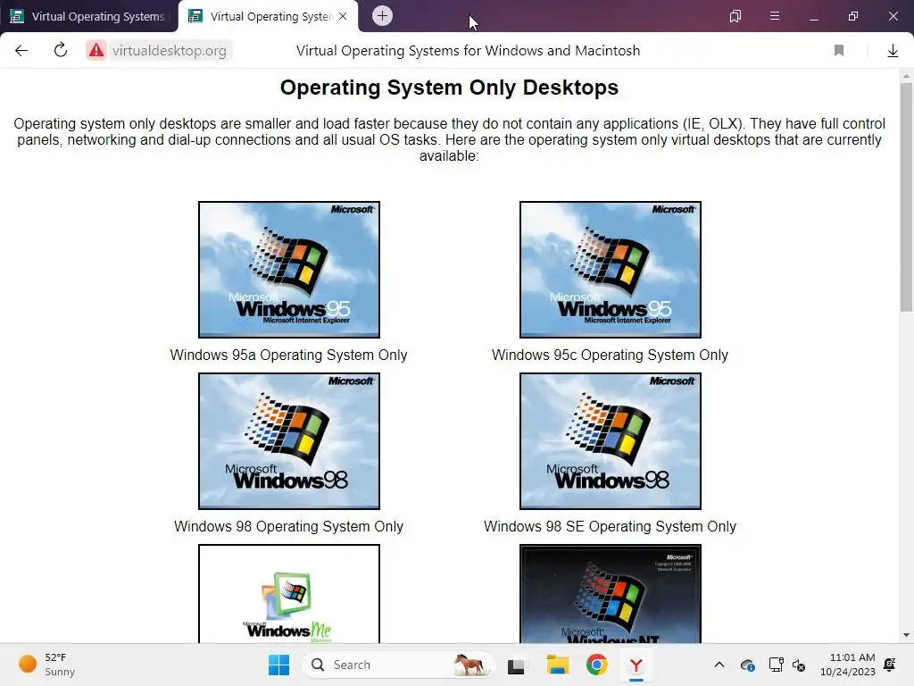Open the Windows 95a desktop thumbnail
The width and height of the screenshot is (914, 686).
tap(289, 270)
